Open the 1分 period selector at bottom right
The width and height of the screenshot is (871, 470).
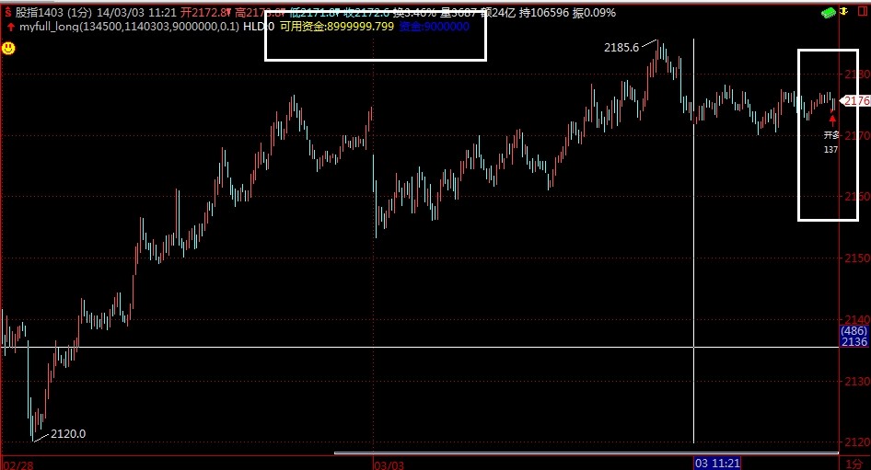[854, 464]
